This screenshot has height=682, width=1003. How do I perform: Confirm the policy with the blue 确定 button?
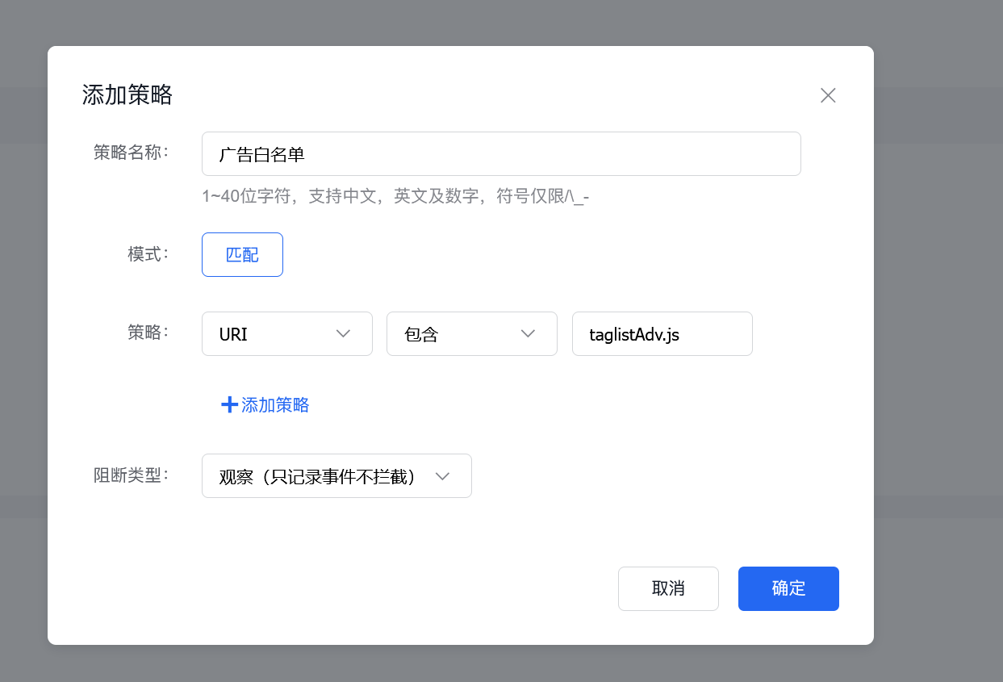[788, 588]
